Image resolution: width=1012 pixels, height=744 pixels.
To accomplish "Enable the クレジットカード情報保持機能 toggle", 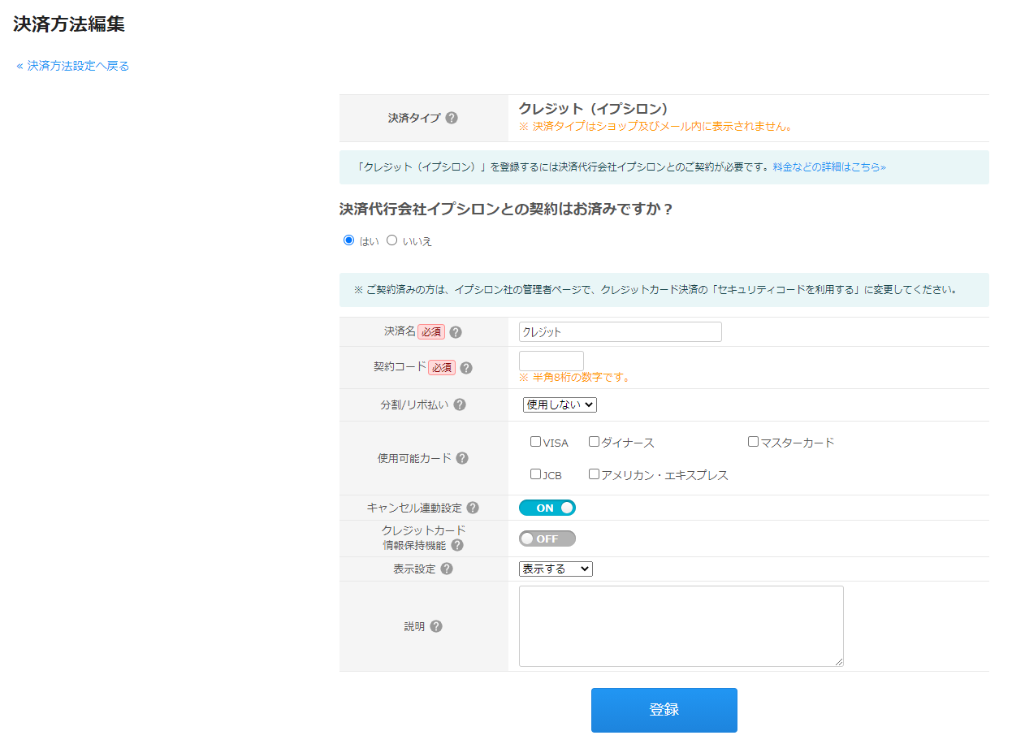I will coord(547,538).
